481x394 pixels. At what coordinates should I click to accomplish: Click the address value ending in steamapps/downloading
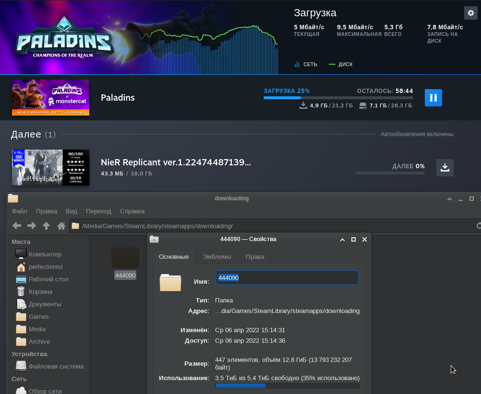tap(287, 311)
